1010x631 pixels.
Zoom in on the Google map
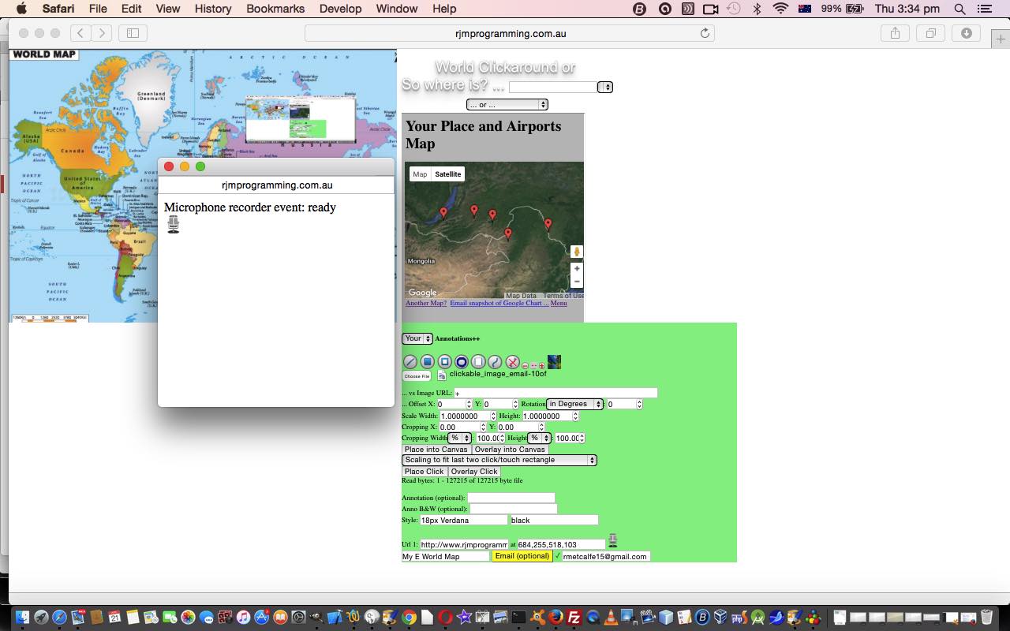tap(577, 269)
